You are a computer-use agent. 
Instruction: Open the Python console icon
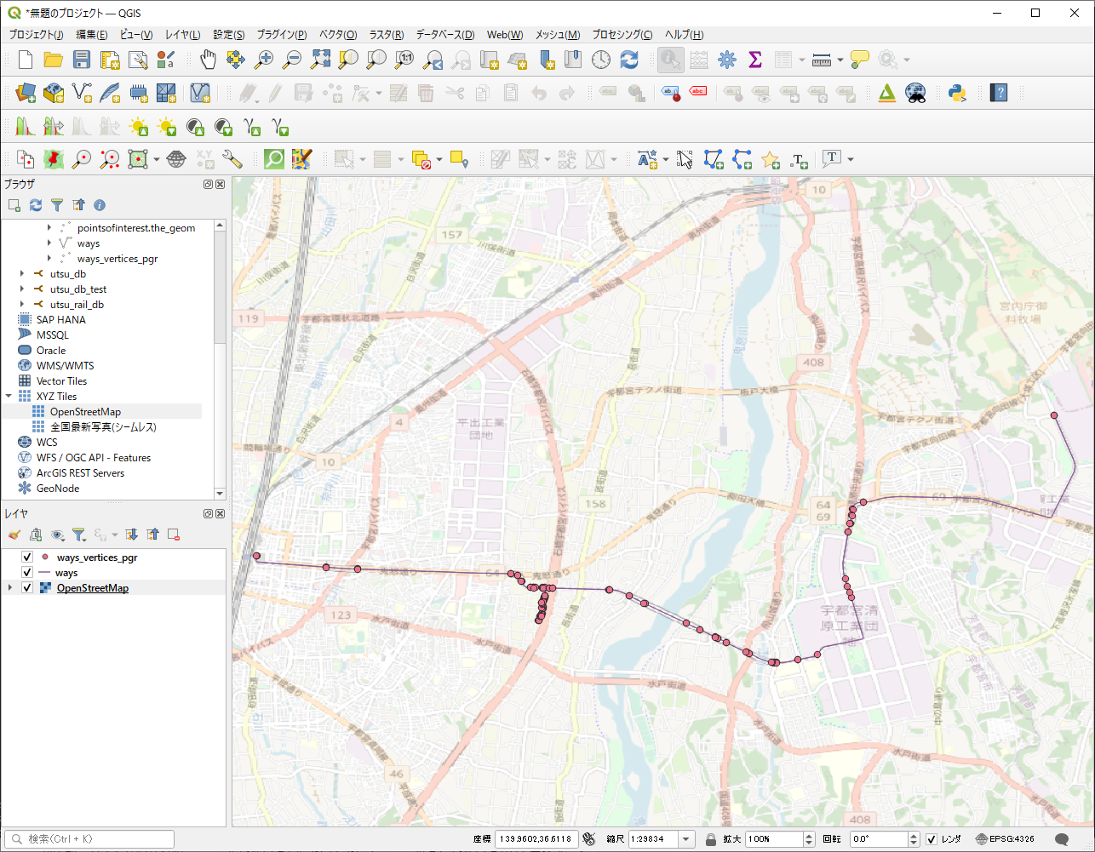point(958,93)
